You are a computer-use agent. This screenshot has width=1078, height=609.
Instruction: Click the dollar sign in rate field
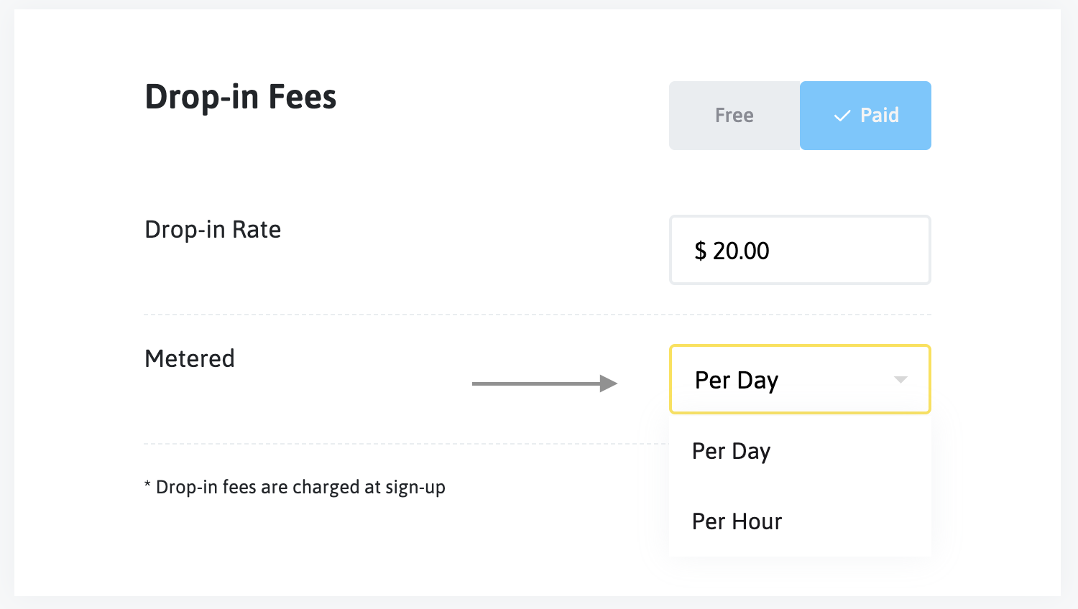click(x=700, y=251)
